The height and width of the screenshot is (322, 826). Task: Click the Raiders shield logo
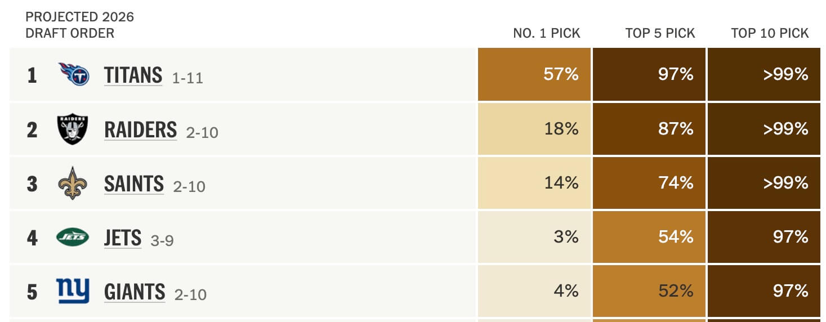(x=73, y=129)
